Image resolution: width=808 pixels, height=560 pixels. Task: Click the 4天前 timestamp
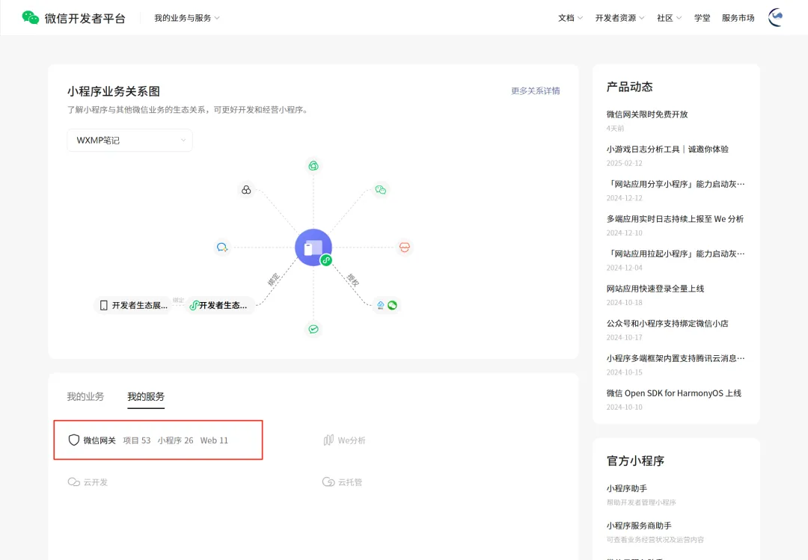(615, 129)
